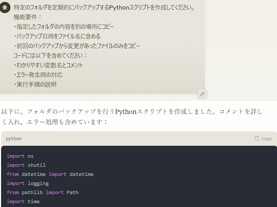Click the line "コードには以下を含めてください："

point(51,56)
